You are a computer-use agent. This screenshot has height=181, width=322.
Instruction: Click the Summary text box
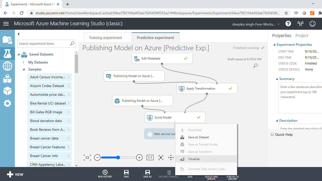click(x=300, y=98)
